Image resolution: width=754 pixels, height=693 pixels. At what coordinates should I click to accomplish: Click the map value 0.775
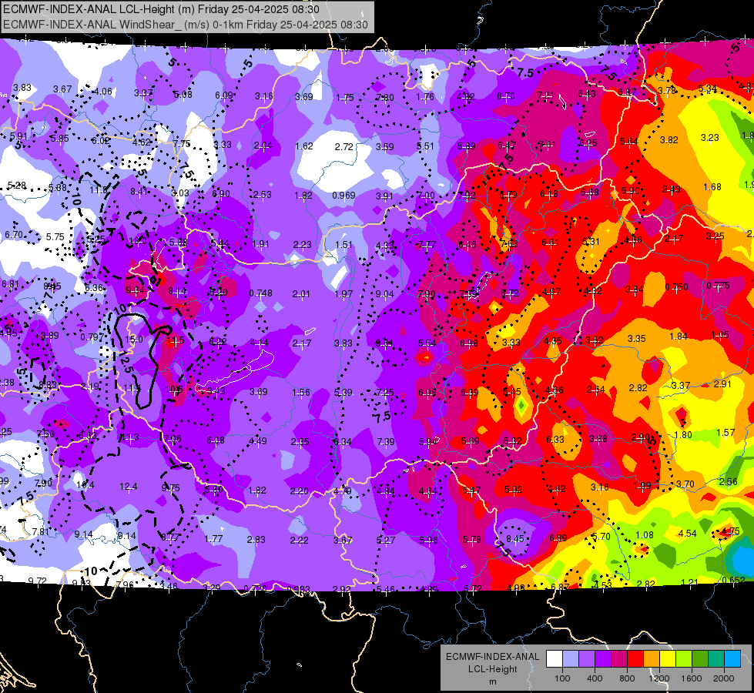tap(718, 286)
